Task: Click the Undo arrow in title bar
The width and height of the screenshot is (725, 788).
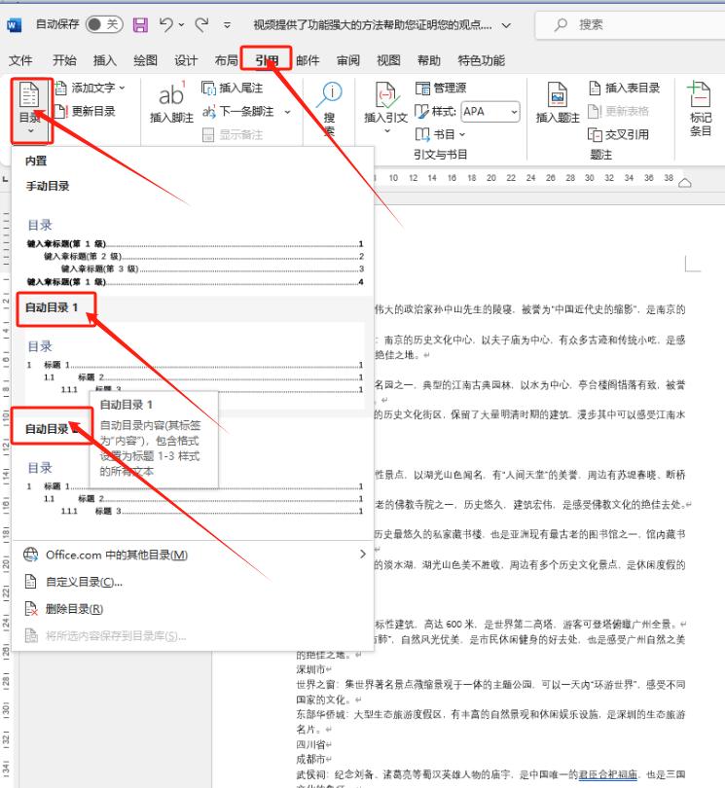Action: pyautogui.click(x=166, y=23)
